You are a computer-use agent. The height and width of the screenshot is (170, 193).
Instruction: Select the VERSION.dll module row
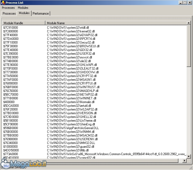tap(95, 113)
